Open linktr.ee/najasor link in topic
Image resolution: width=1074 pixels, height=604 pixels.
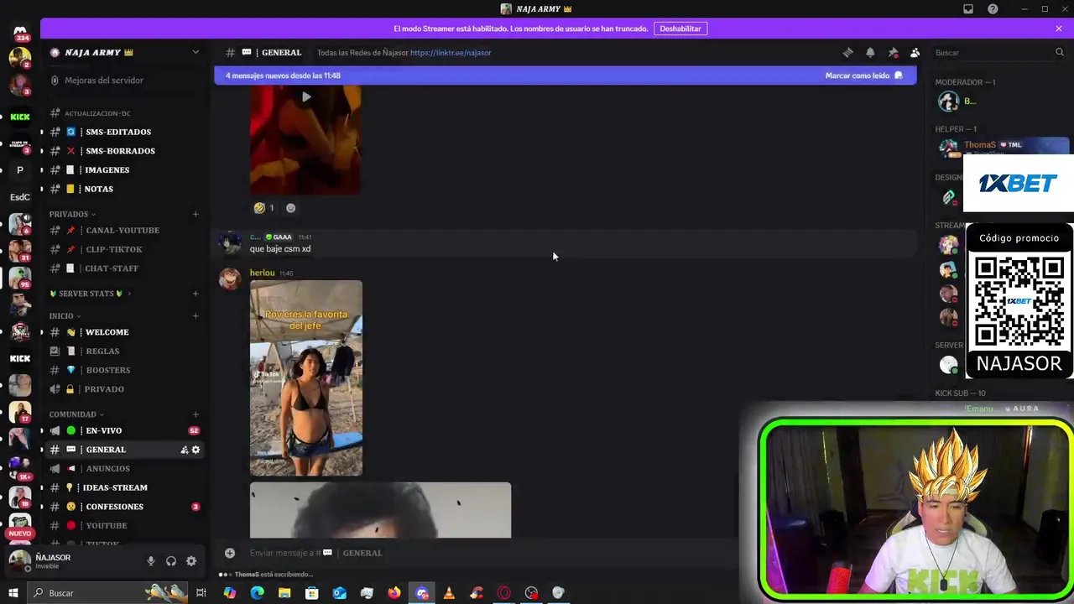(x=451, y=53)
